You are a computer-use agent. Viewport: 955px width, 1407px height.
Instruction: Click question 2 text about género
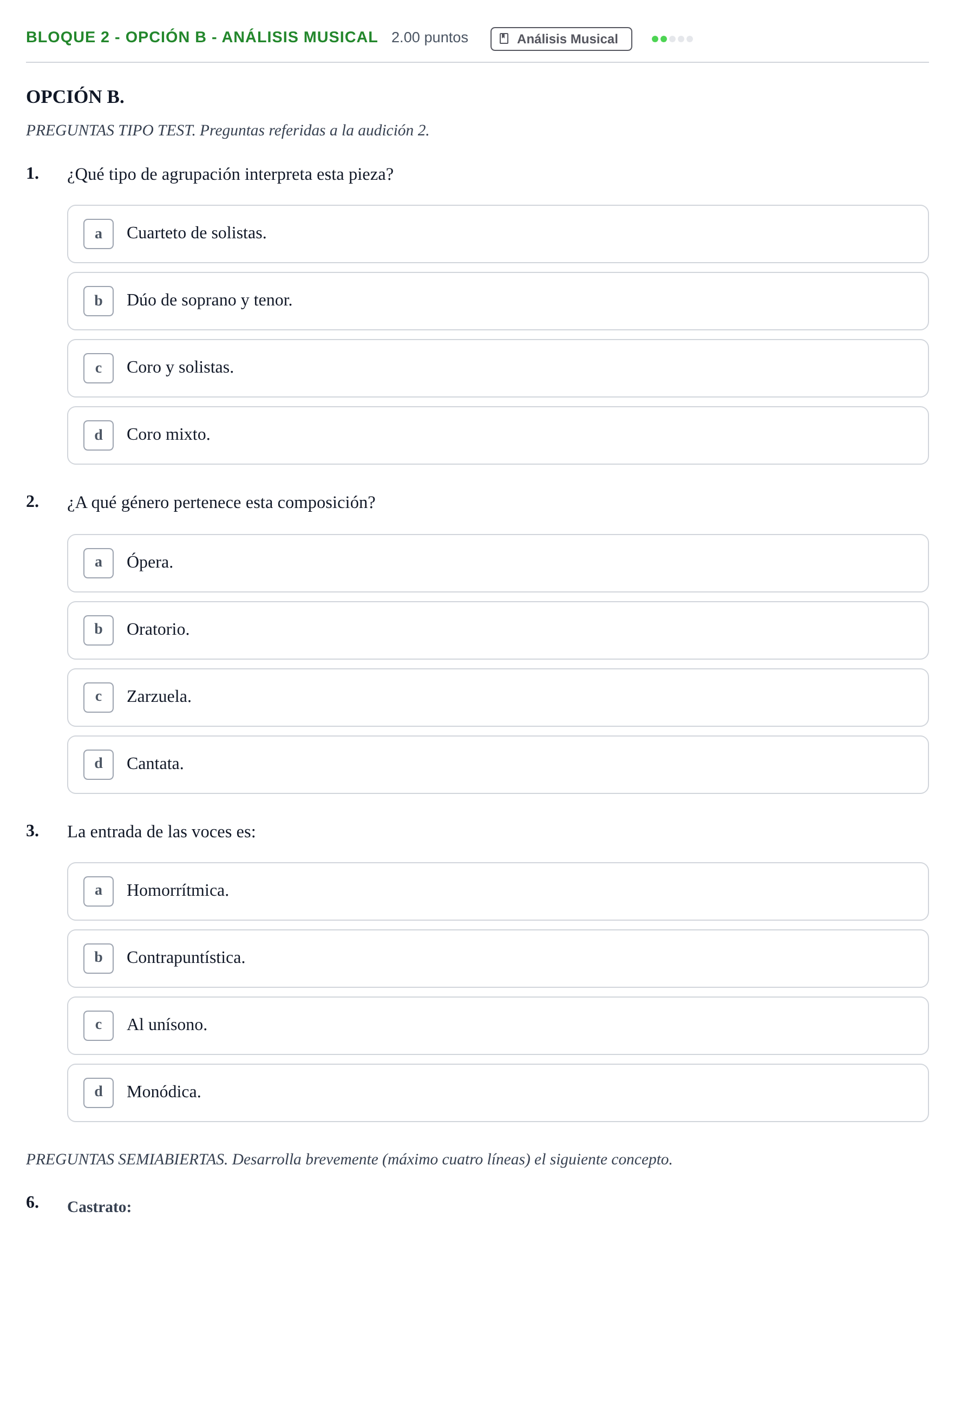221,503
